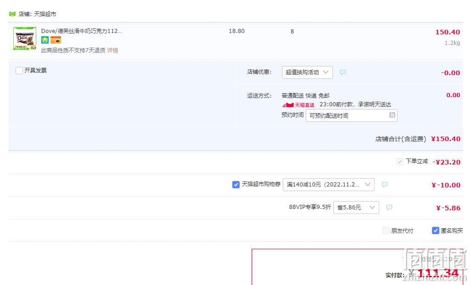
Task: Click the 天猫直送 delivery logo
Action: click(x=298, y=105)
